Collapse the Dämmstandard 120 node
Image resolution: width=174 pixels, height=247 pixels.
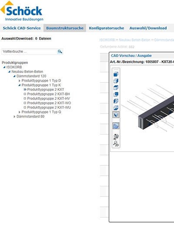14,76
